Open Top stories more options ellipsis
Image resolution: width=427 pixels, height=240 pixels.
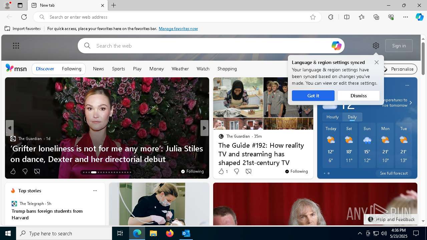pos(95,191)
